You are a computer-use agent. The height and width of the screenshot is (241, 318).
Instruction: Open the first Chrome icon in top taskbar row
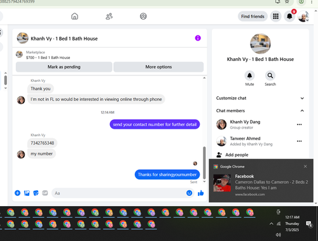pyautogui.click(x=11, y=212)
